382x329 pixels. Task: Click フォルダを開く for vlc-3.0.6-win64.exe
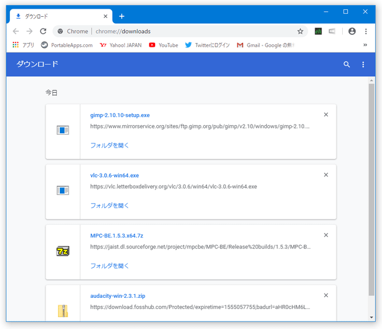(110, 206)
